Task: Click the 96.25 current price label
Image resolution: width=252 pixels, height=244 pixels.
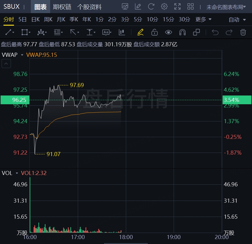Action: click(x=15, y=100)
